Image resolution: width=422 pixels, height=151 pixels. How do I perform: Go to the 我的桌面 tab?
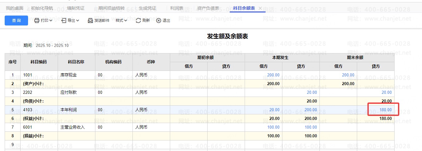click(15, 8)
